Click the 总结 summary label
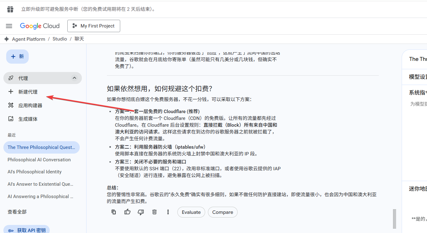The height and width of the screenshot is (233, 427). 113,188
